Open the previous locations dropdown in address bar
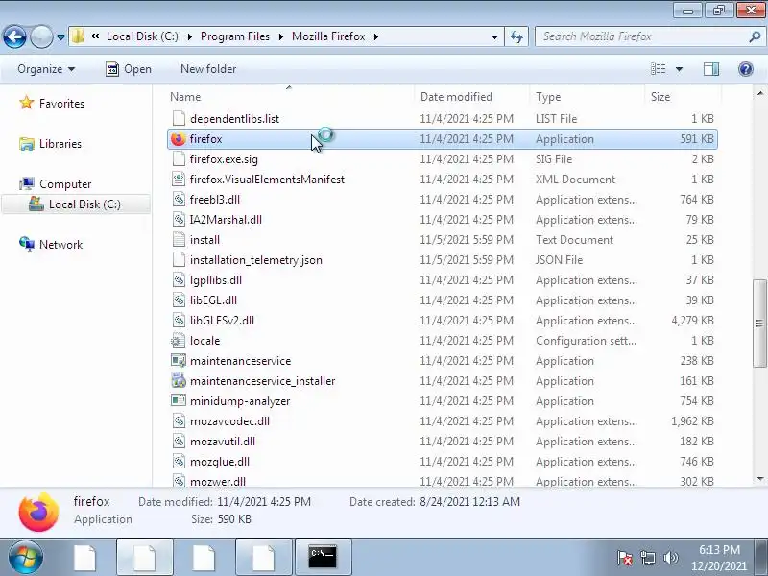Viewport: 768px width, 576px height. click(494, 36)
